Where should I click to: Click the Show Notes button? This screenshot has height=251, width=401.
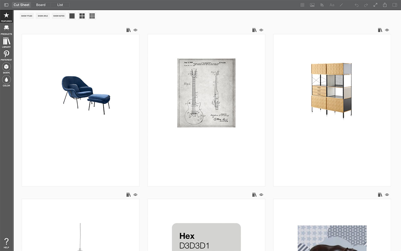click(59, 16)
